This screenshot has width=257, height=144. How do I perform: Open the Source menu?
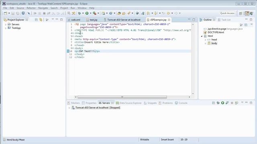[20, 8]
